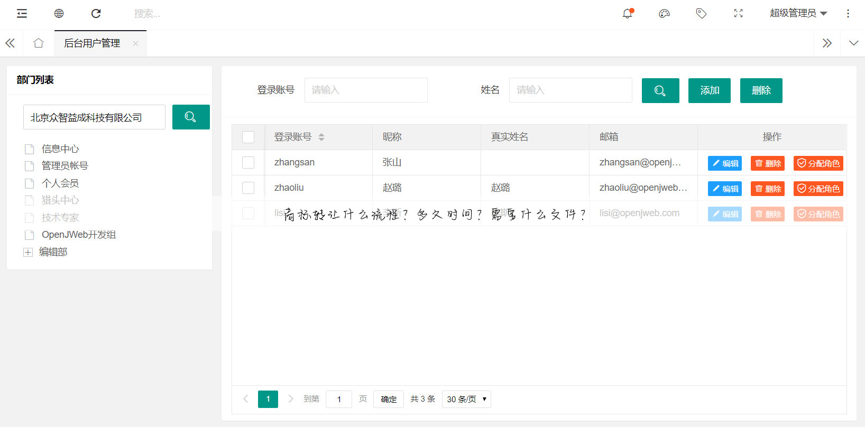The image size is (865, 427).
Task: Open notifications bell icon
Action: pos(628,13)
